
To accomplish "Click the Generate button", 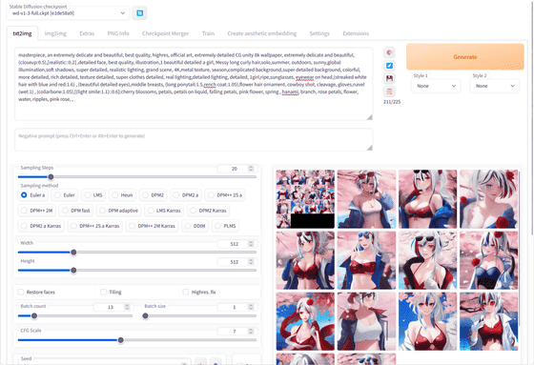I will point(465,57).
